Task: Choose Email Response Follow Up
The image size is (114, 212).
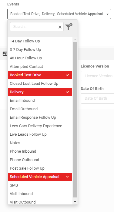Action: pos(40,118)
